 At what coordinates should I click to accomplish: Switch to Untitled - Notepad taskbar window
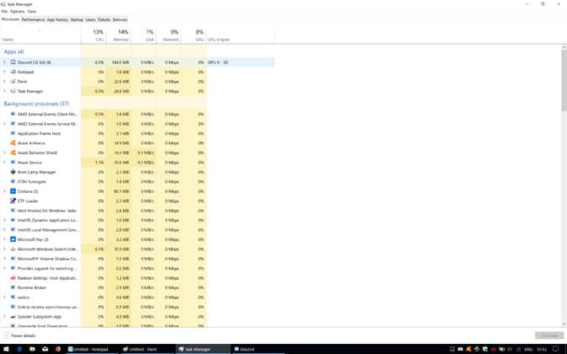pyautogui.click(x=92, y=349)
